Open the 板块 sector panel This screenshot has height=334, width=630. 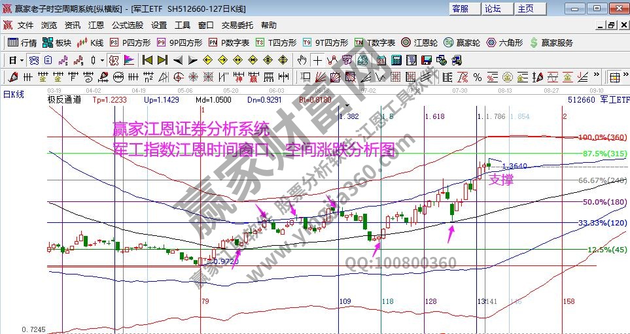click(x=56, y=42)
